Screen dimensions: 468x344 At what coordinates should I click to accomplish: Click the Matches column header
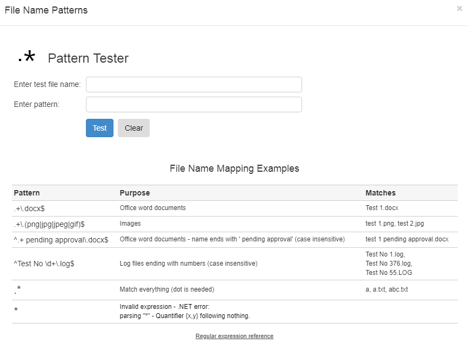(380, 193)
